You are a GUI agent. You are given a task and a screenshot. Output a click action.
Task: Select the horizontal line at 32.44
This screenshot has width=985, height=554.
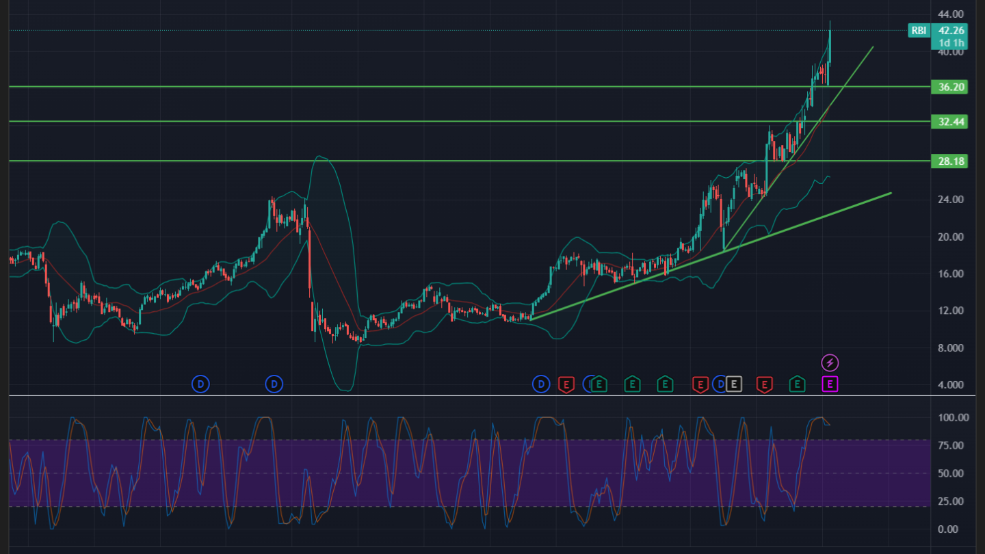click(x=410, y=121)
